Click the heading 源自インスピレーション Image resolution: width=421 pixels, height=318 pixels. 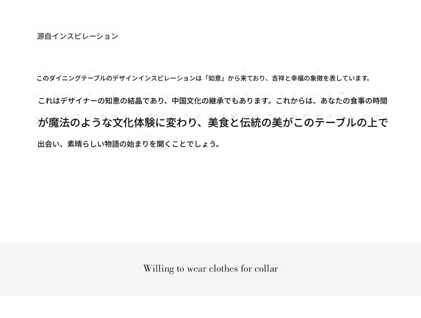[77, 36]
